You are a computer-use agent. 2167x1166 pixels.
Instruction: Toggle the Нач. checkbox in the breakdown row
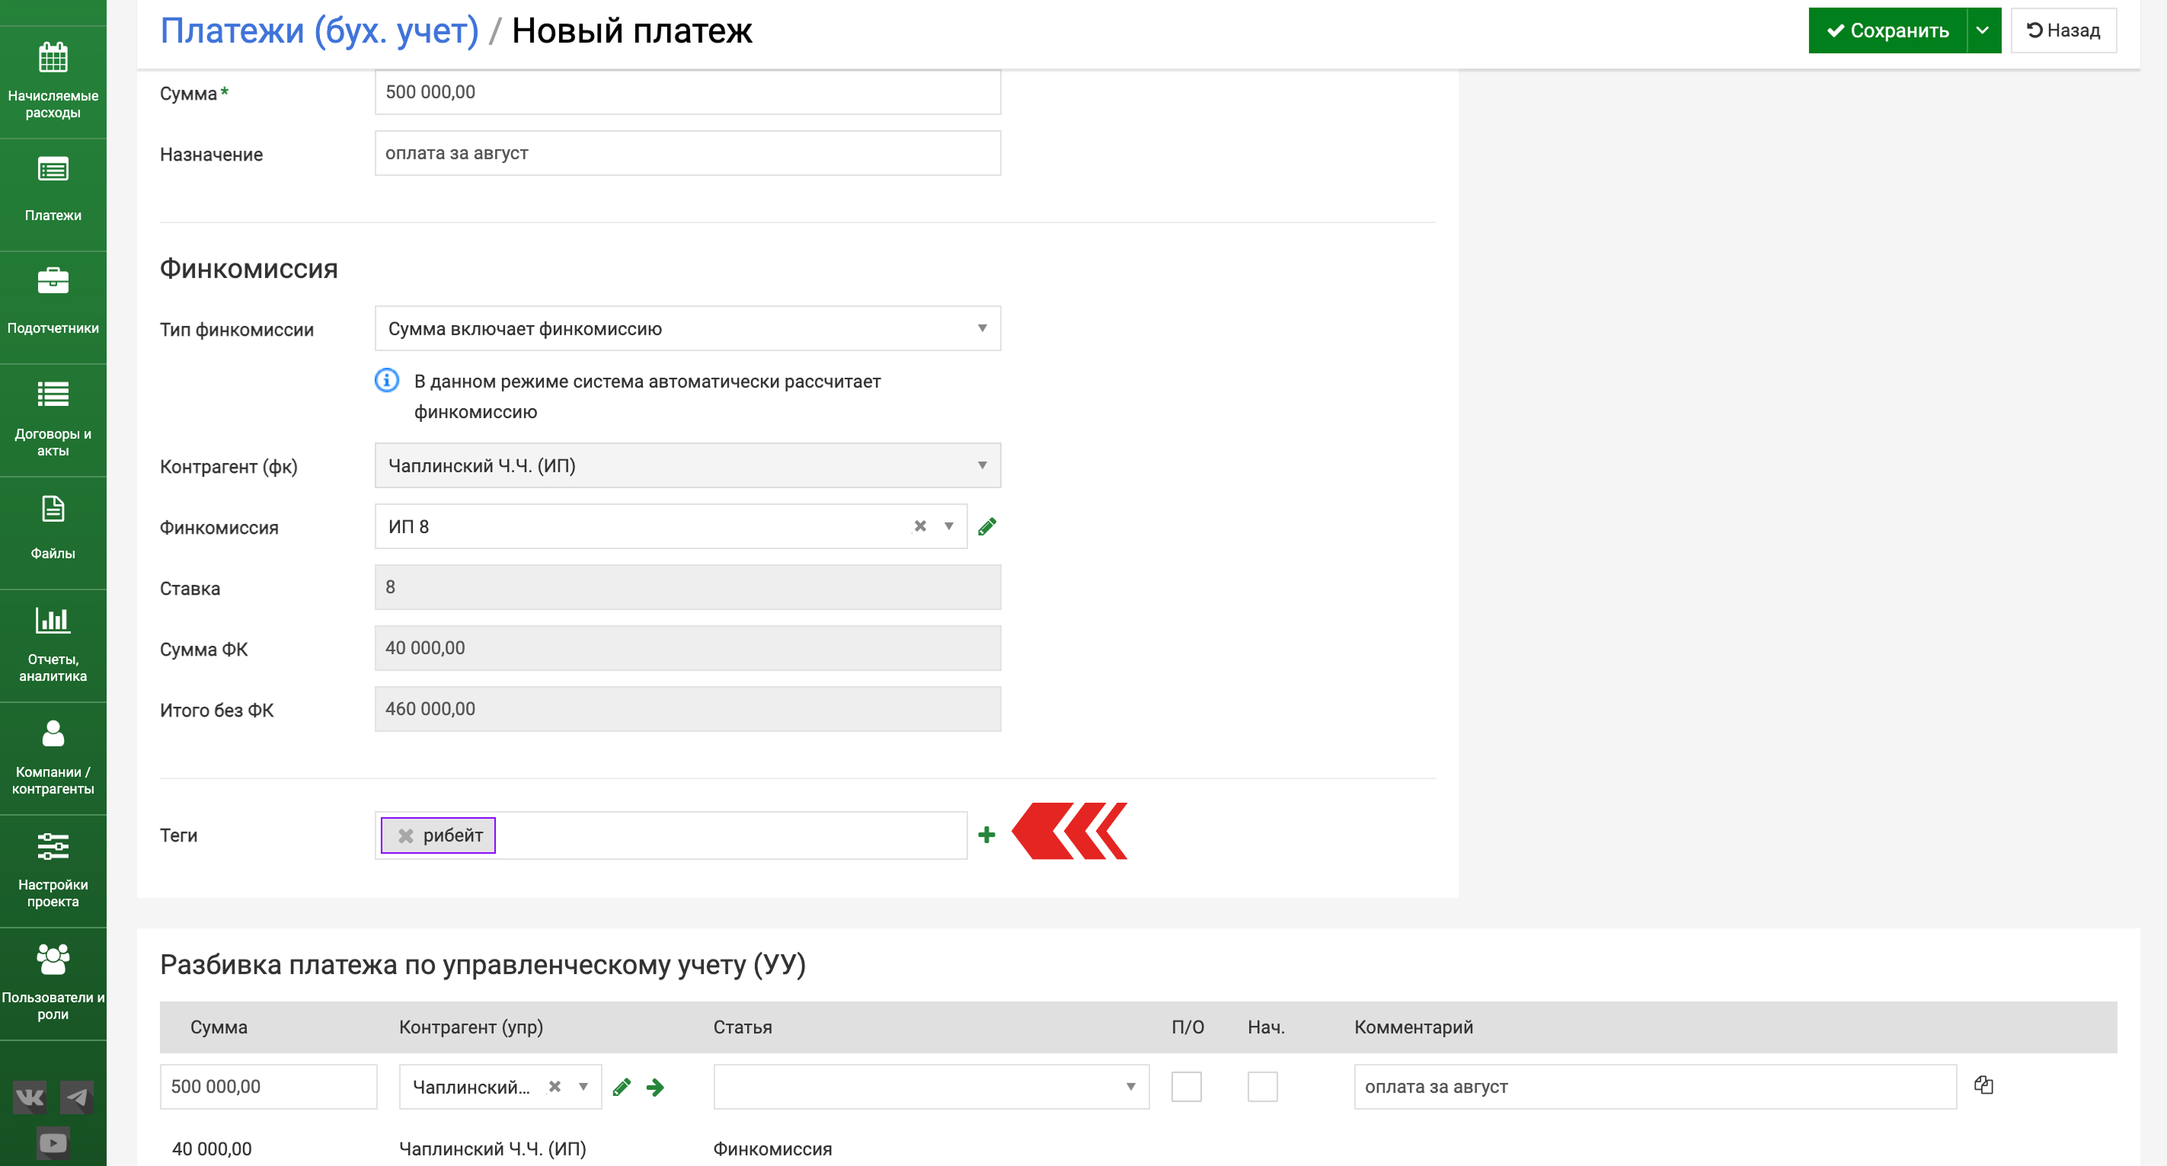(x=1262, y=1086)
